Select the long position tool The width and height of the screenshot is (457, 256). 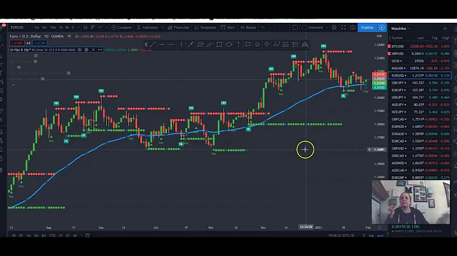(286, 44)
